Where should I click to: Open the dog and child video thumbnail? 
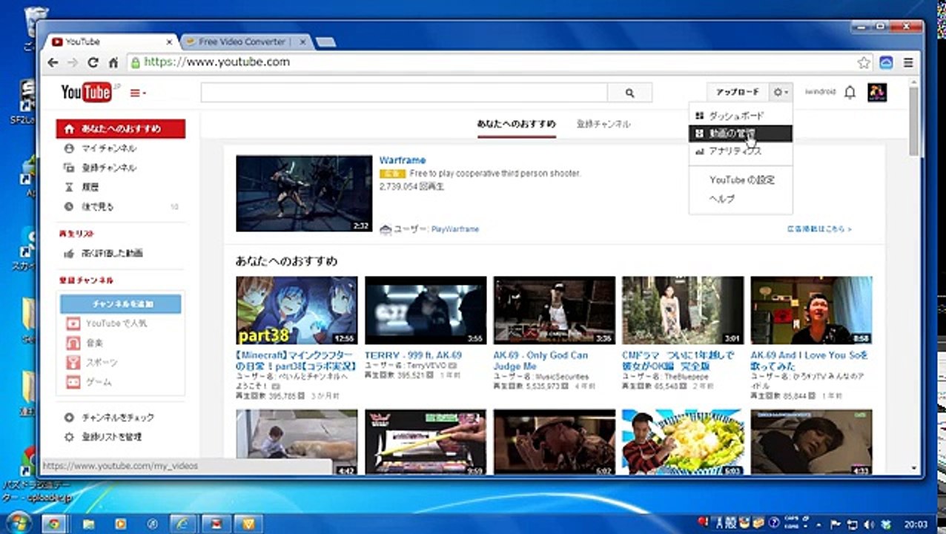[297, 442]
